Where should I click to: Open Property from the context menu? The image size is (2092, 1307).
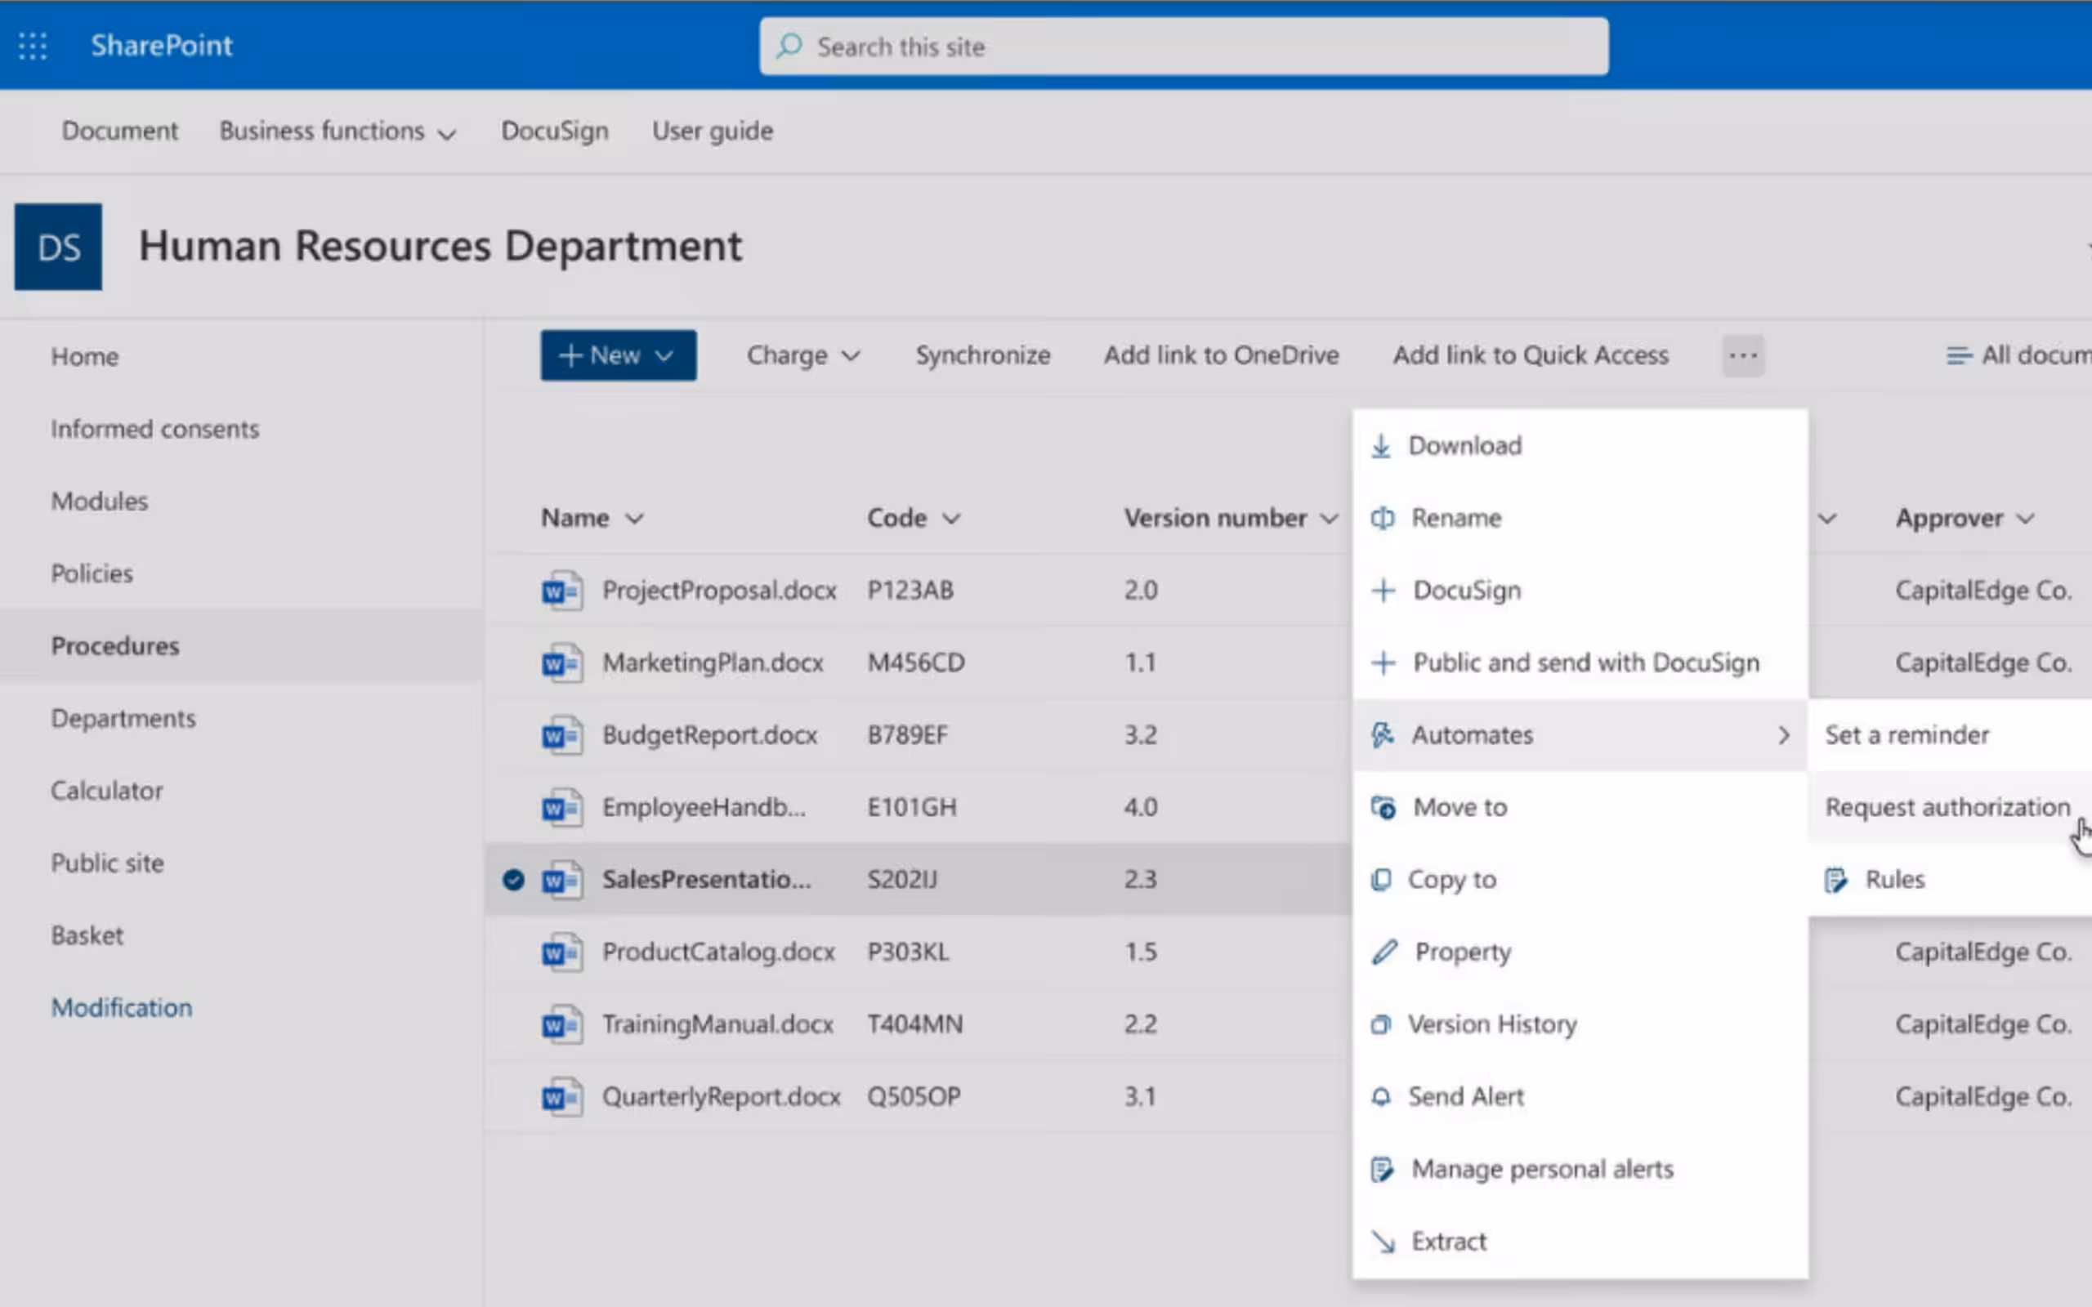[x=1580, y=952]
